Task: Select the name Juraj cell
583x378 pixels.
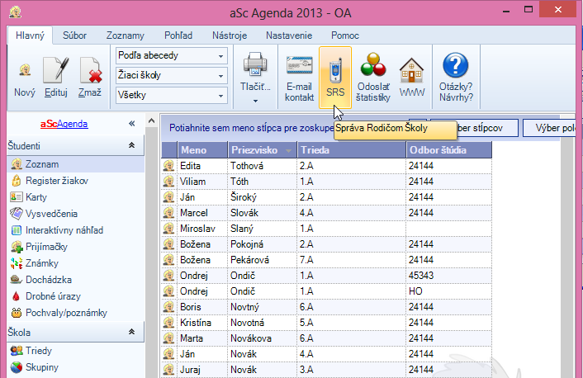Action: point(202,370)
